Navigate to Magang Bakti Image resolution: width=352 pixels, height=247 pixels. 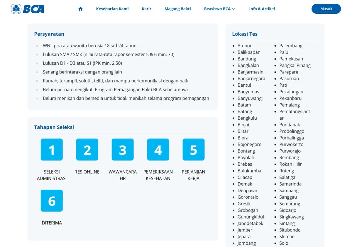click(x=178, y=9)
